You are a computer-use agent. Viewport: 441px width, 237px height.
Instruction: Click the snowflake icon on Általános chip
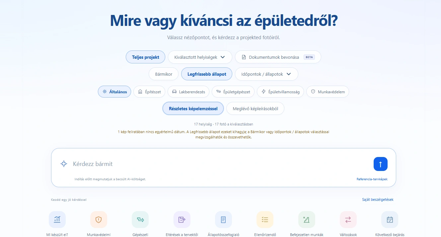point(105,92)
